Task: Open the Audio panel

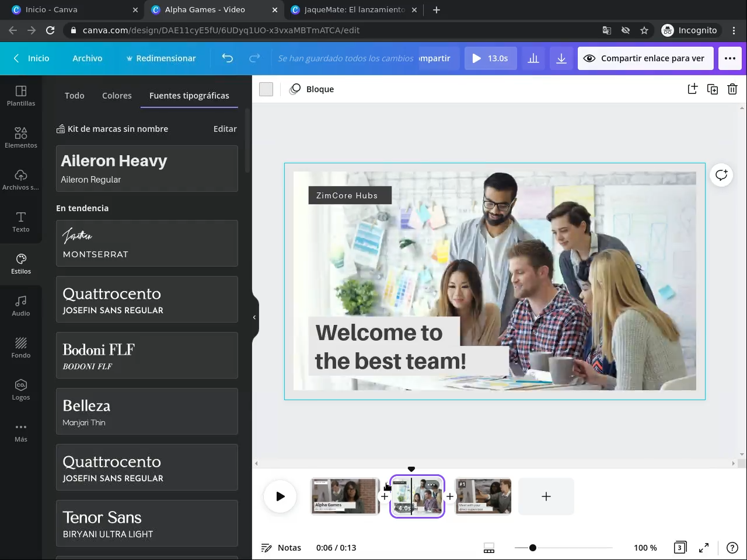Action: click(x=21, y=306)
